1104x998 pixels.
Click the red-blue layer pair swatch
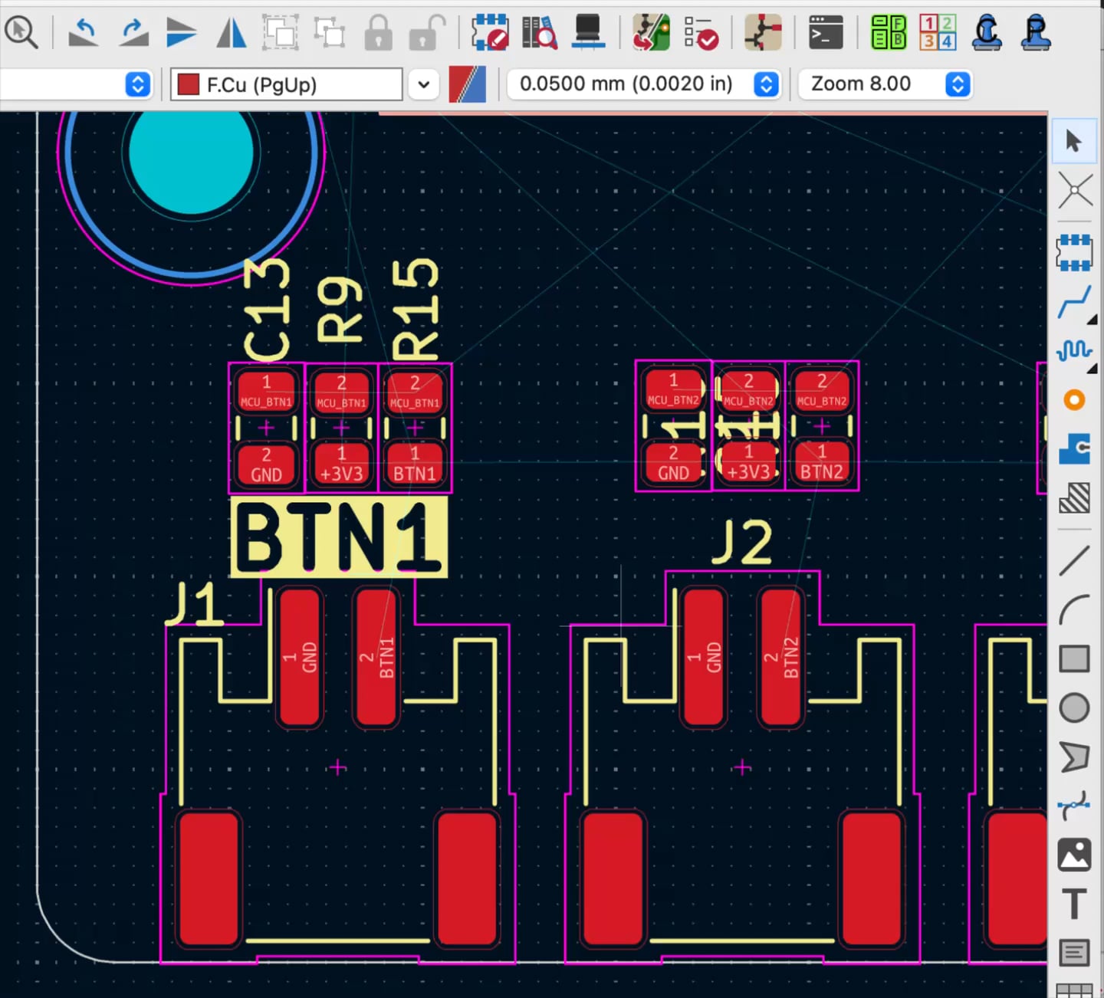pyautogui.click(x=467, y=84)
